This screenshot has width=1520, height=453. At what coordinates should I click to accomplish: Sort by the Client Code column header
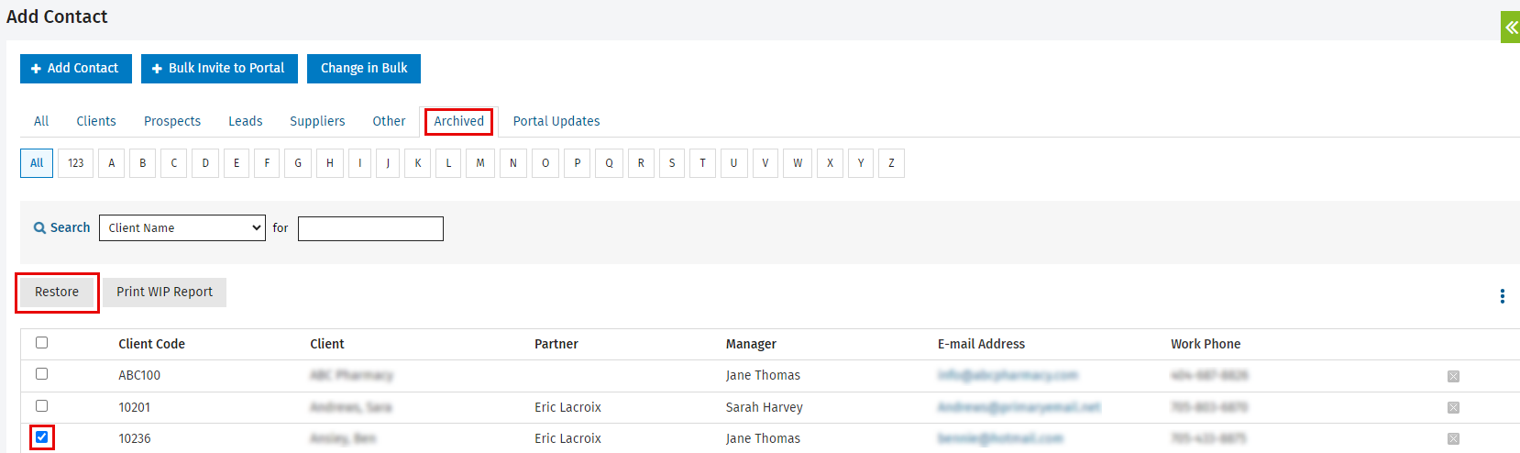click(x=151, y=344)
